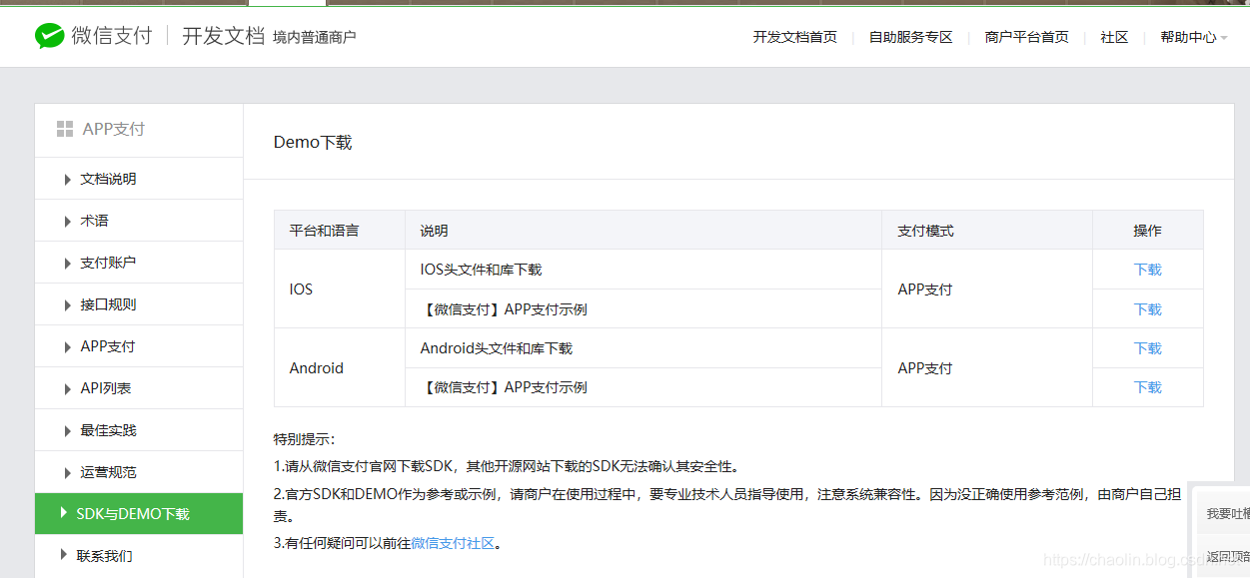Click the grid icon beside APP支付 header
Image resolution: width=1250 pixels, height=578 pixels.
coord(64,128)
